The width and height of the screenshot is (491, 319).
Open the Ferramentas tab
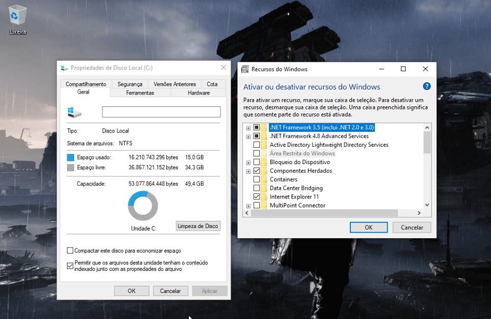(x=140, y=93)
